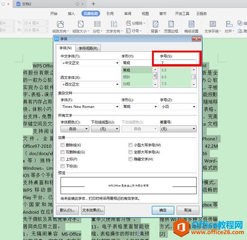Click the 字号(S) size input field
247x240 pixels.
[178, 63]
